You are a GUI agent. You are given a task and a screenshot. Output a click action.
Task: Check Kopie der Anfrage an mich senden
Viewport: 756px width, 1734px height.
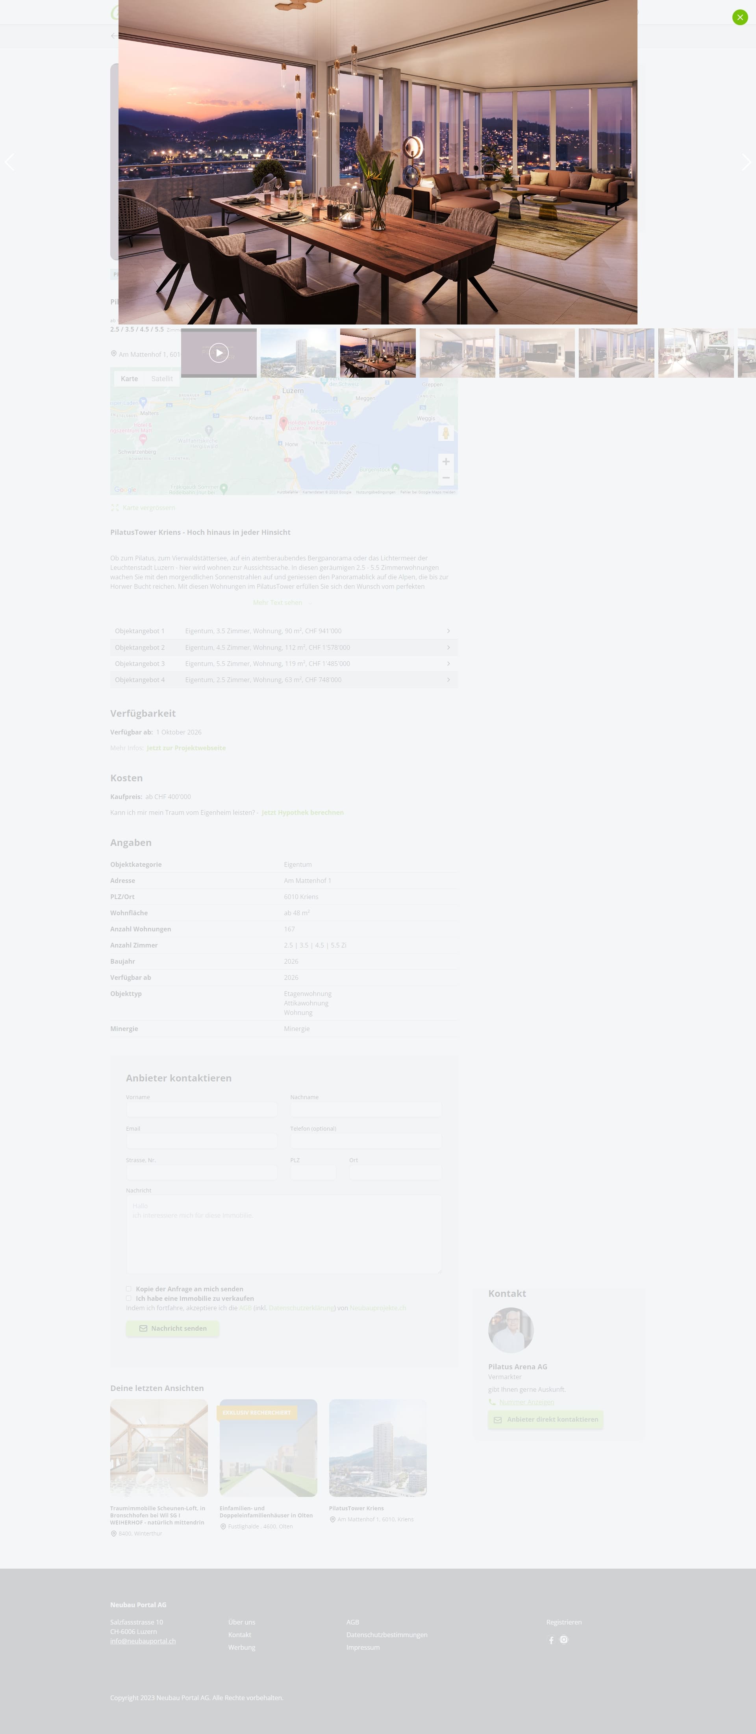tap(129, 1289)
